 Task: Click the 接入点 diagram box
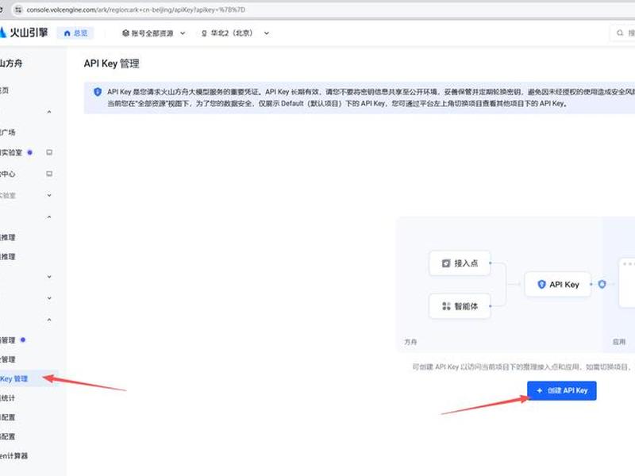click(460, 263)
